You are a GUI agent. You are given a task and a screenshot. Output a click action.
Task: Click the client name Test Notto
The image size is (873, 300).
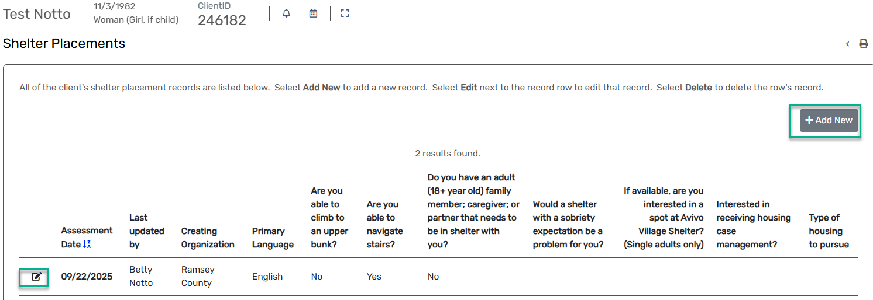pyautogui.click(x=37, y=14)
